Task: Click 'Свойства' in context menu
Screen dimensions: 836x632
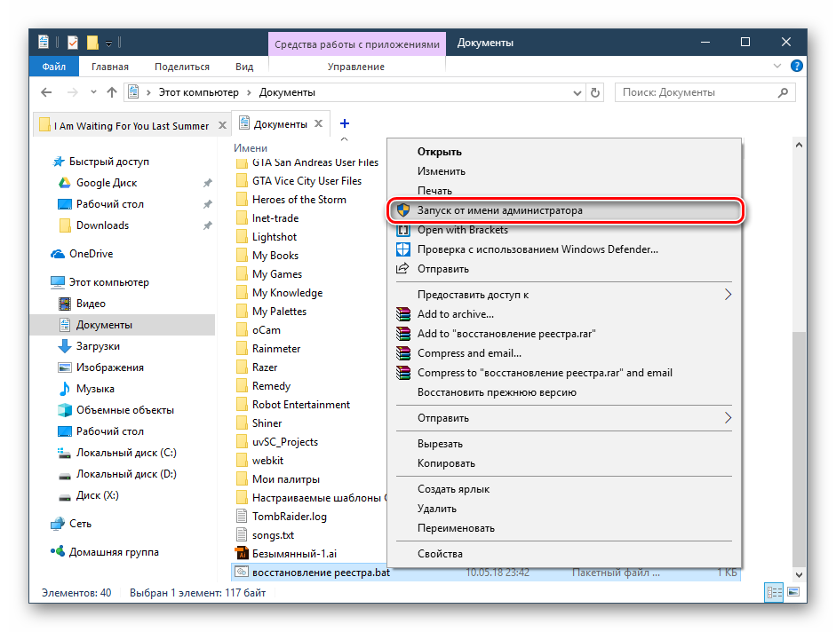Action: click(x=440, y=554)
